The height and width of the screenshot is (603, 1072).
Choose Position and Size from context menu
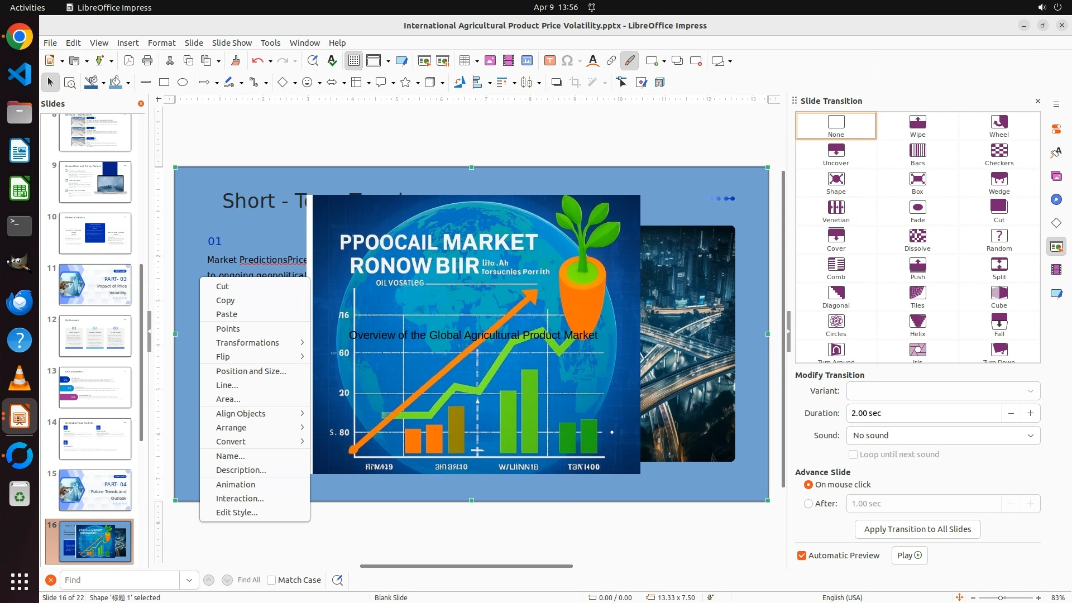pyautogui.click(x=251, y=371)
